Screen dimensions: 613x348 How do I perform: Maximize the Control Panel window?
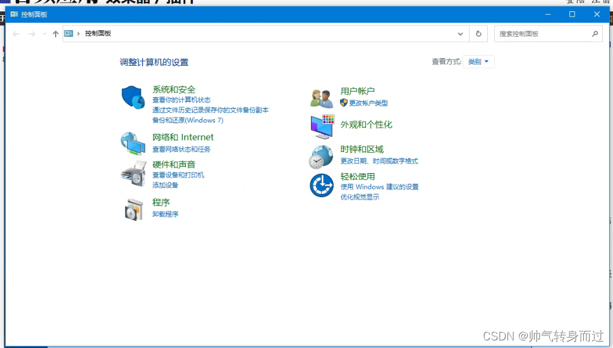pyautogui.click(x=573, y=15)
